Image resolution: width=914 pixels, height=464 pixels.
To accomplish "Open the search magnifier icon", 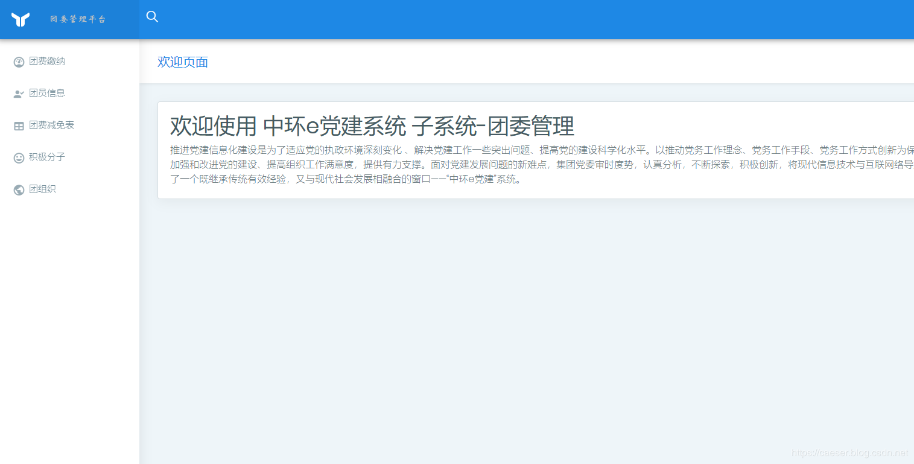I will pos(153,17).
